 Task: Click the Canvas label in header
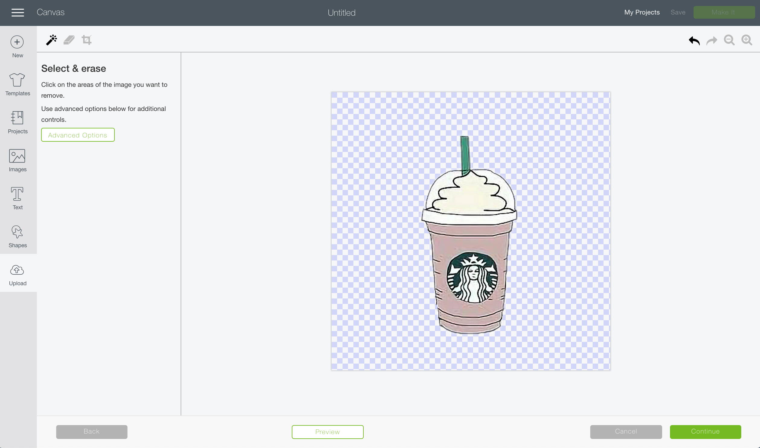coord(50,12)
